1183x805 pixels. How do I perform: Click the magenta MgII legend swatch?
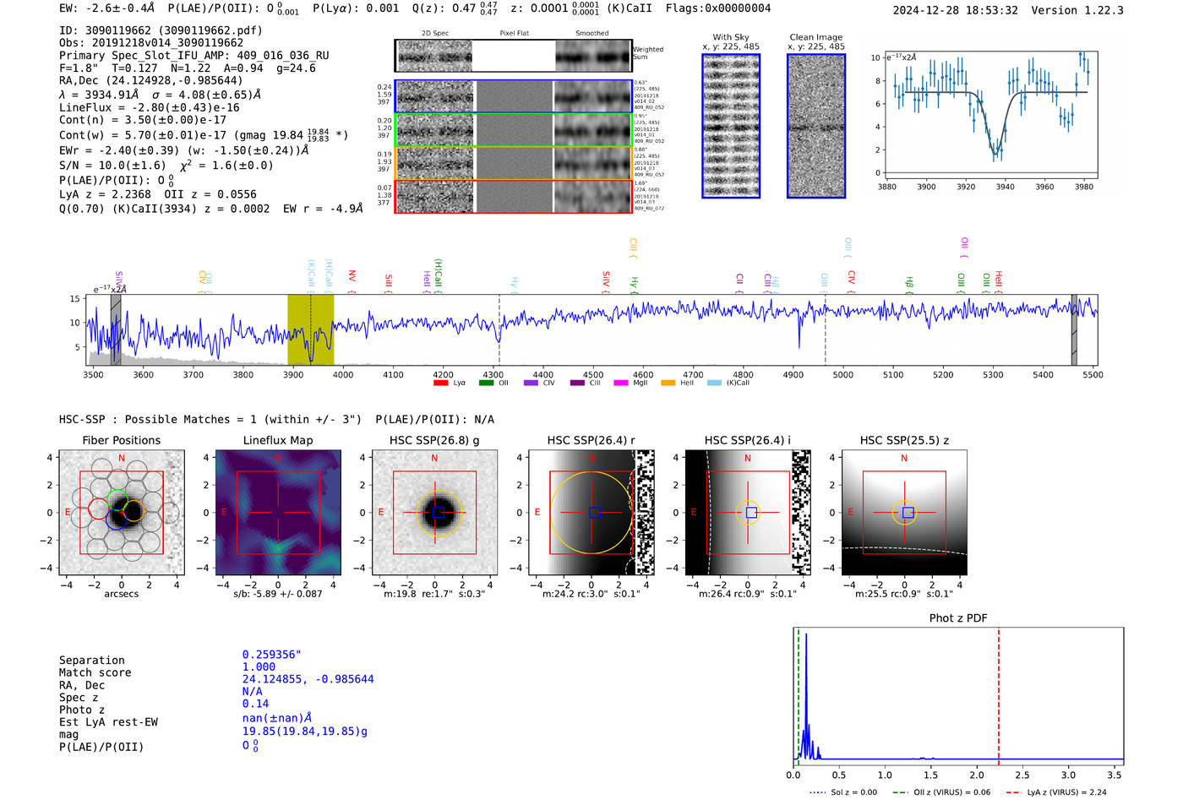[x=621, y=383]
